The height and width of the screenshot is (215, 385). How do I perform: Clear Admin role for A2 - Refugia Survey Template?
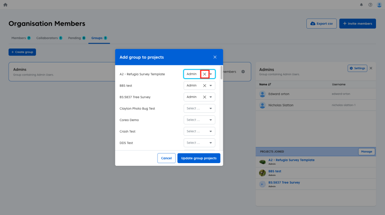tap(205, 74)
